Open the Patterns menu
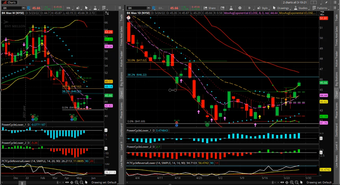 click(320, 8)
